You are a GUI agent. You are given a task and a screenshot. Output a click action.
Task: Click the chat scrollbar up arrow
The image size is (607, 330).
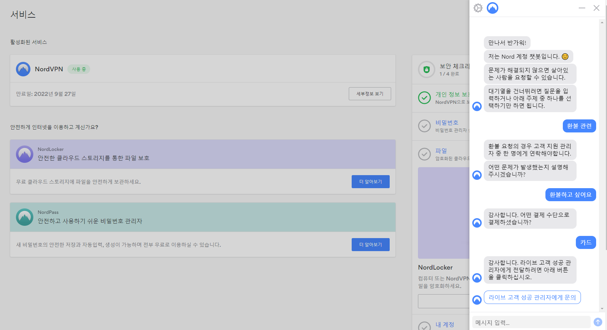[x=602, y=22]
